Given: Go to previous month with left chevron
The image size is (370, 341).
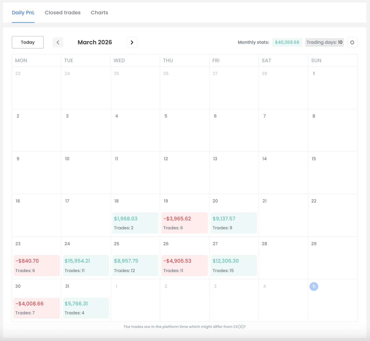Looking at the screenshot, I should point(58,42).
